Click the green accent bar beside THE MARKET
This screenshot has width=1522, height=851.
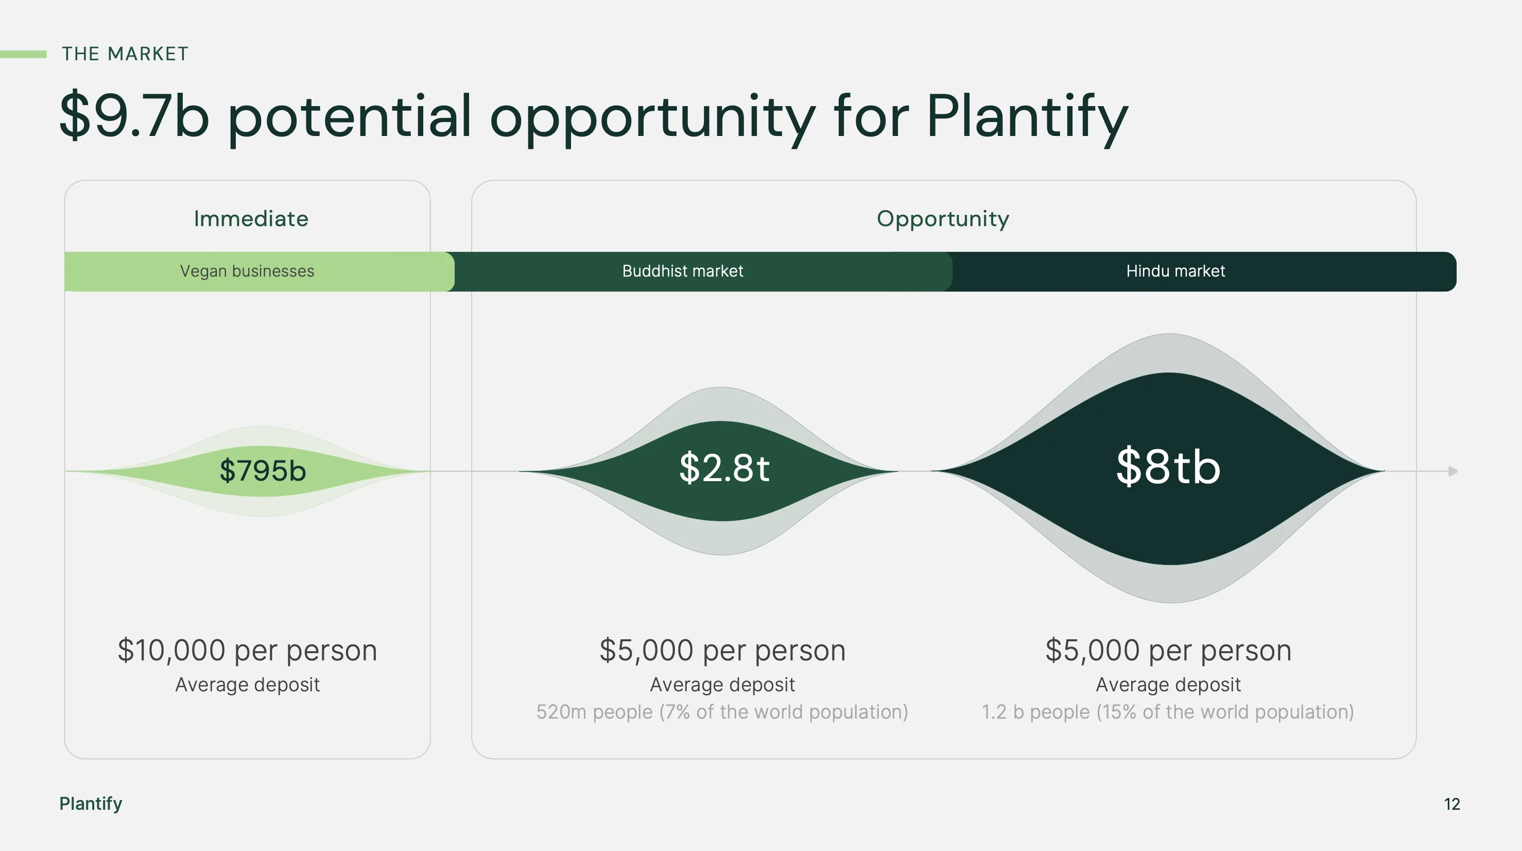(x=24, y=55)
